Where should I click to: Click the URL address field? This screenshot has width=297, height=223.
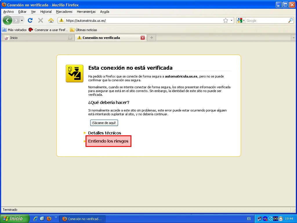[144, 21]
